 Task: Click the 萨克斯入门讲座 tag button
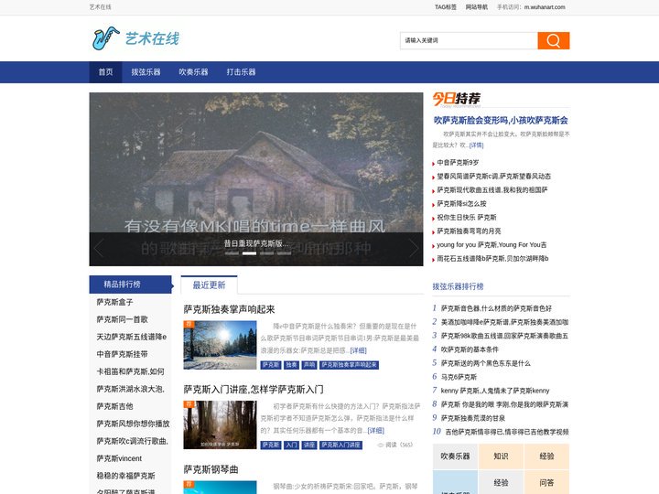[x=340, y=445]
